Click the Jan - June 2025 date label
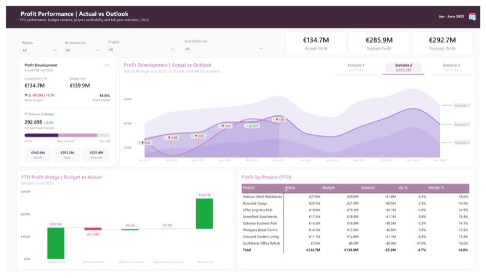 (451, 16)
